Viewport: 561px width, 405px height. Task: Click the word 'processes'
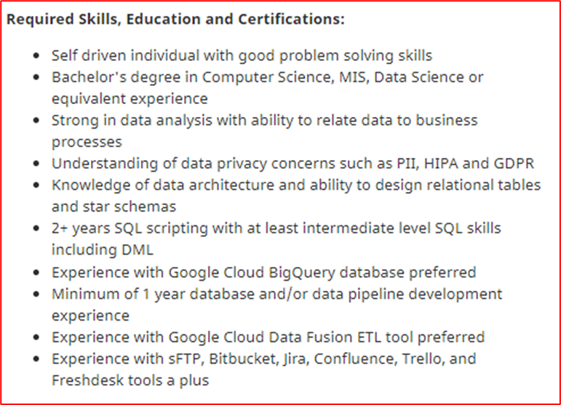point(87,143)
